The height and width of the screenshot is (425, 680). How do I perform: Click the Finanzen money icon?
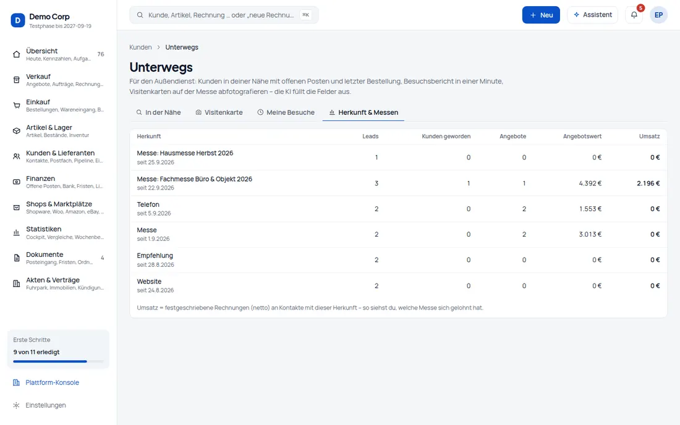[17, 182]
